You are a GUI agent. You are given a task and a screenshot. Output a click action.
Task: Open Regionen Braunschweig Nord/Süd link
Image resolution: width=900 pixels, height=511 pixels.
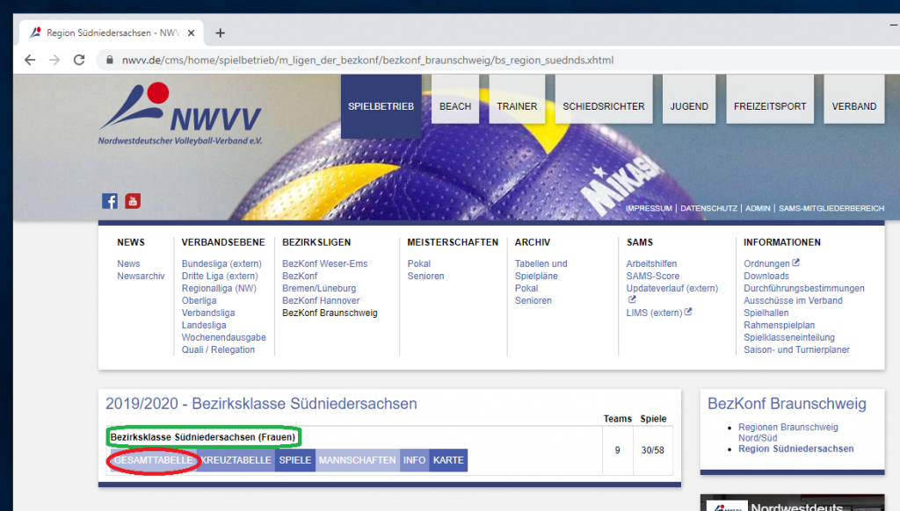788,433
